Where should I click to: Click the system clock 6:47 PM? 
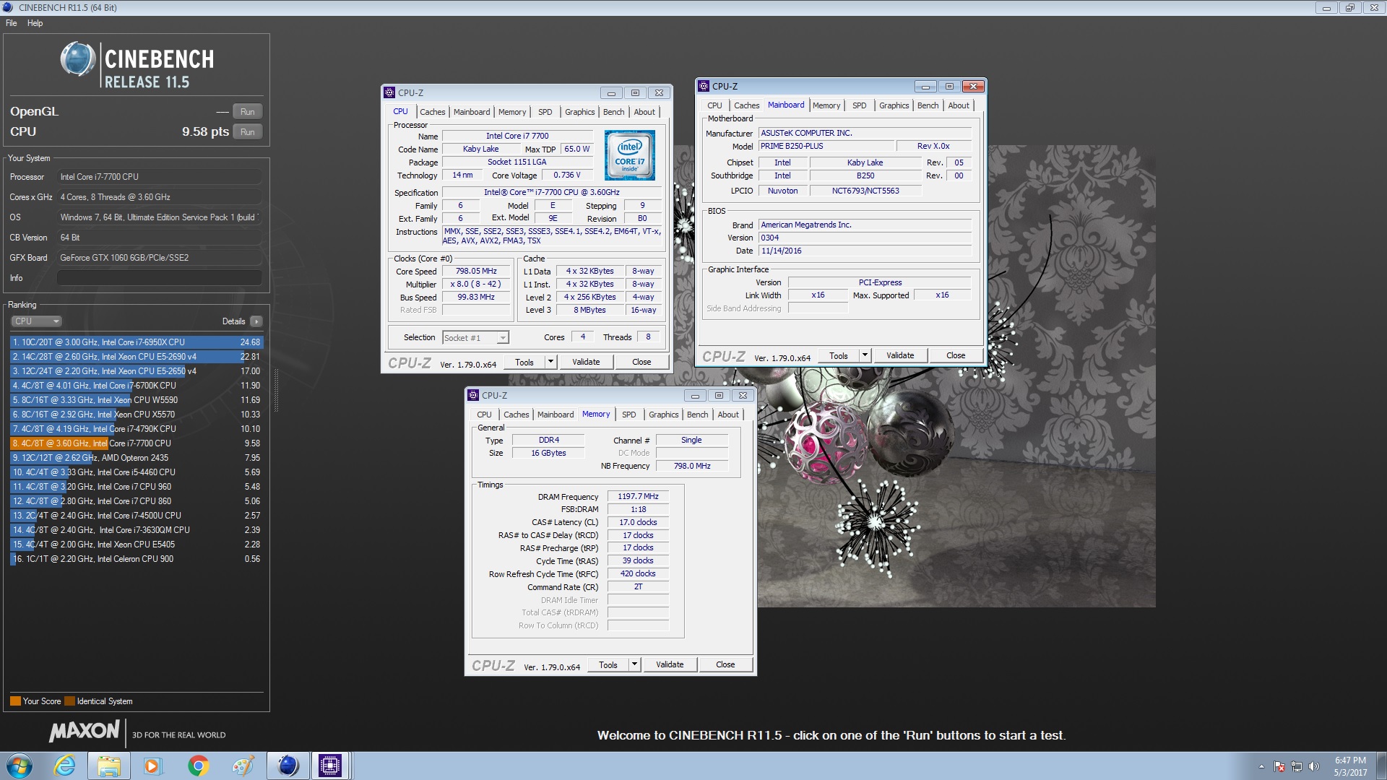click(1350, 760)
